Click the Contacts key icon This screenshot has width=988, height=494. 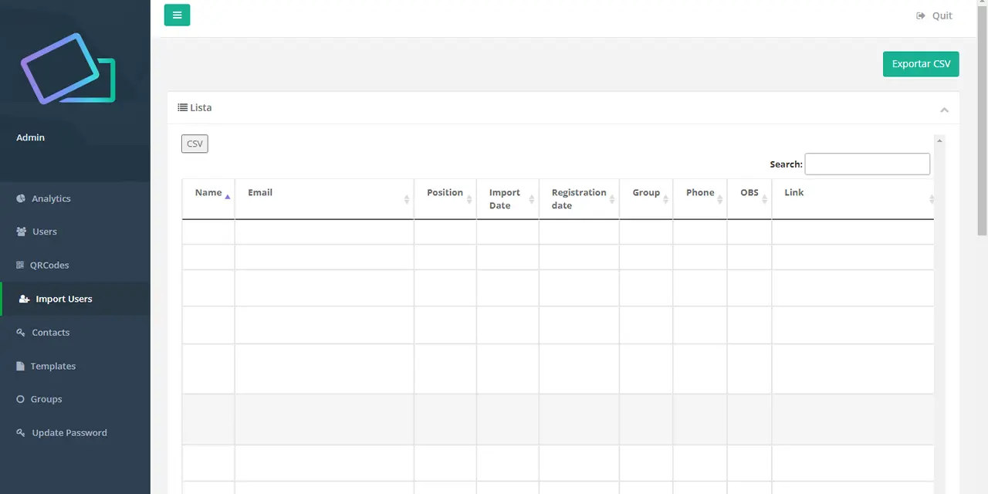tap(21, 333)
